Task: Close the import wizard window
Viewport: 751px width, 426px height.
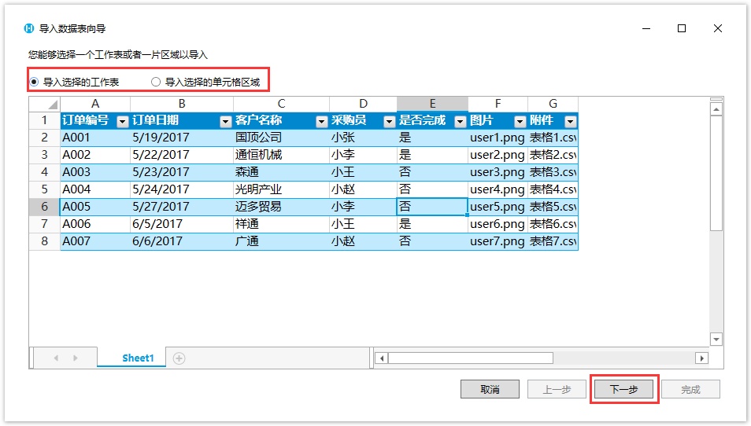Action: [717, 28]
